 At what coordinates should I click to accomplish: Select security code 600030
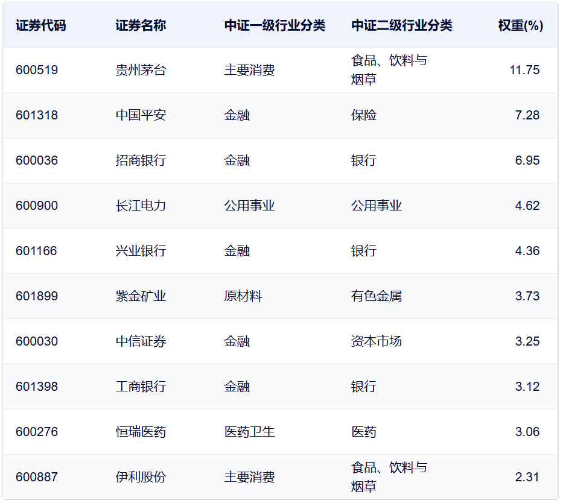(x=37, y=341)
